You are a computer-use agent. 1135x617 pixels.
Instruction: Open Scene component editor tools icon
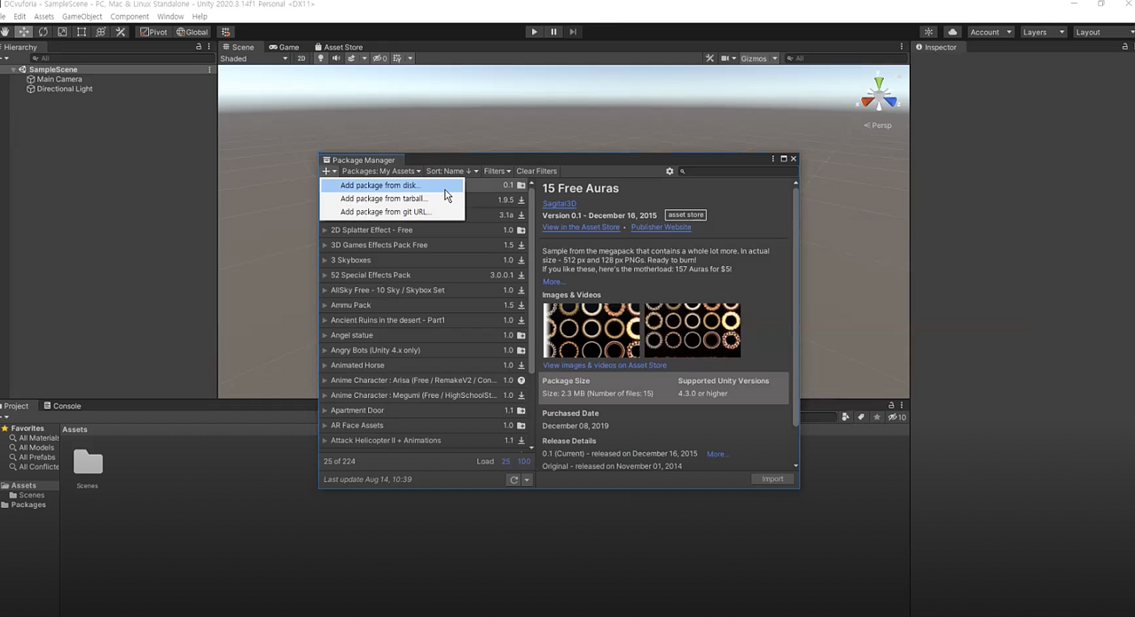709,59
